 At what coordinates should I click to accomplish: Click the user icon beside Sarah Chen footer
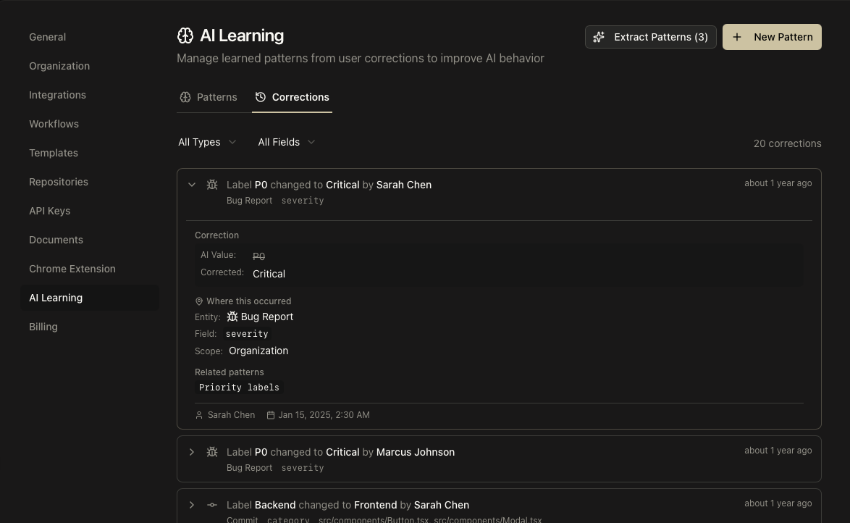click(199, 415)
